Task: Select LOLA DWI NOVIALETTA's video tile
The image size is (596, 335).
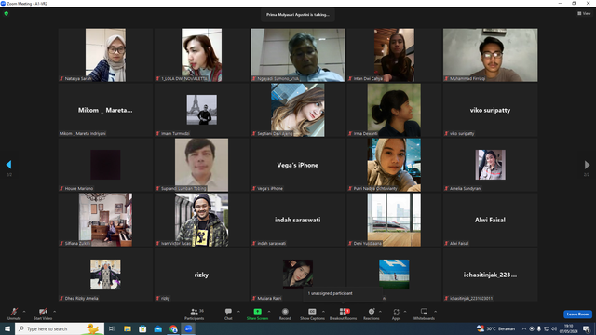Action: (202, 55)
